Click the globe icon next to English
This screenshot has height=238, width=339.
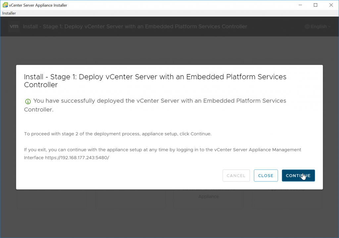click(x=307, y=27)
